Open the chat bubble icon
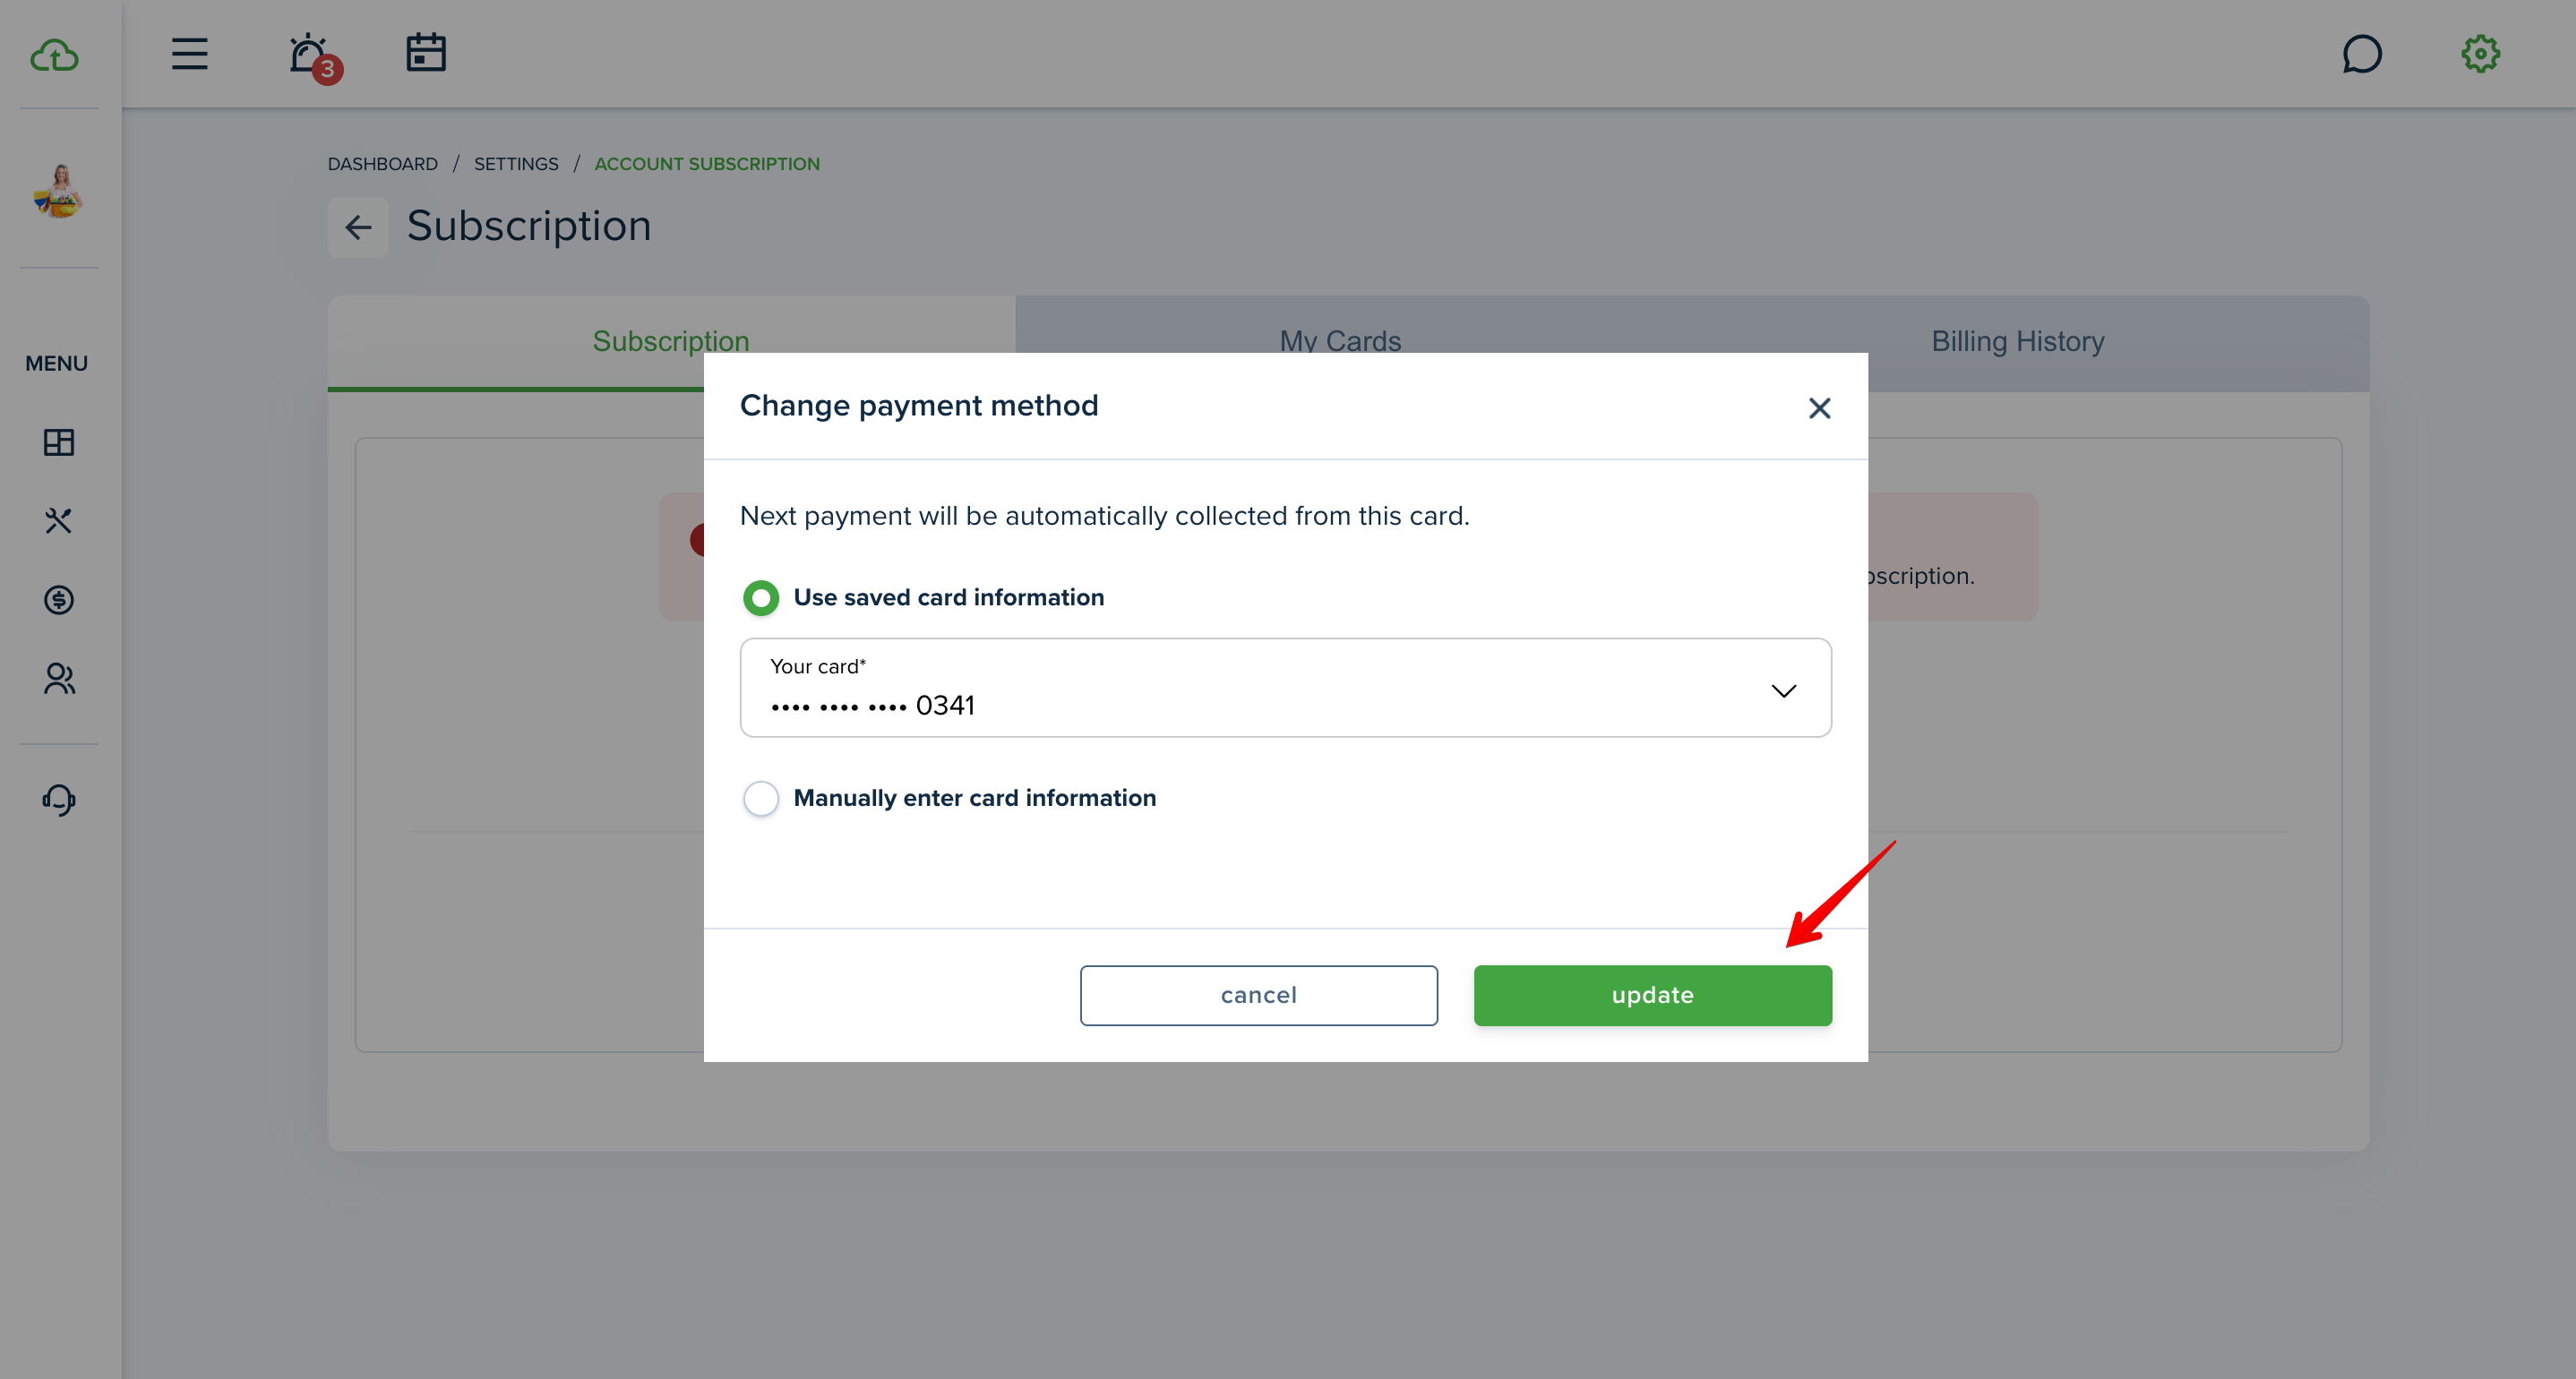Screen dimensions: 2576x1379 (x=2362, y=54)
